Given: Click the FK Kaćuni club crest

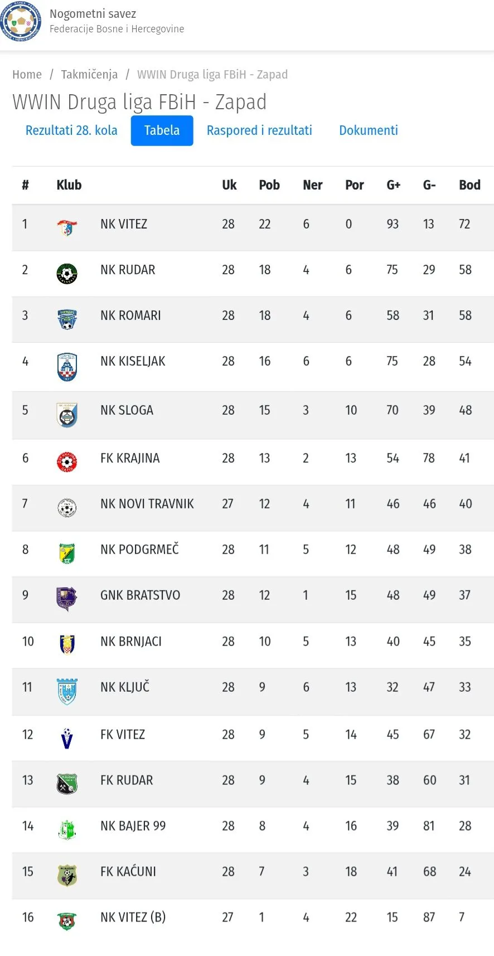Looking at the screenshot, I should point(67,875).
